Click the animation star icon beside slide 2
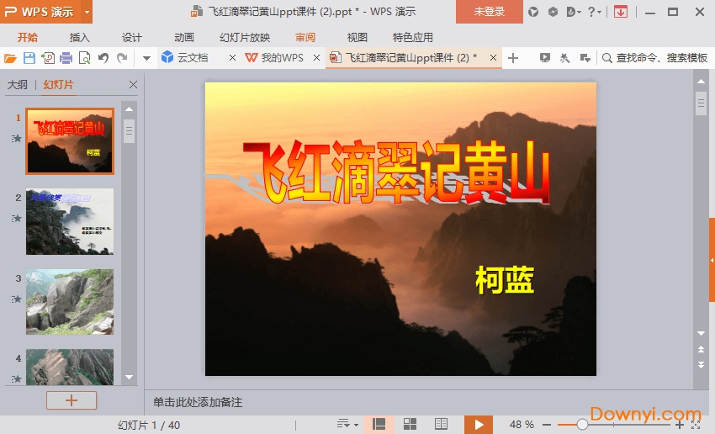Viewport: 715px width, 434px height. pos(17,219)
